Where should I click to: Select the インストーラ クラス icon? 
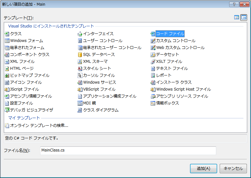153,82
